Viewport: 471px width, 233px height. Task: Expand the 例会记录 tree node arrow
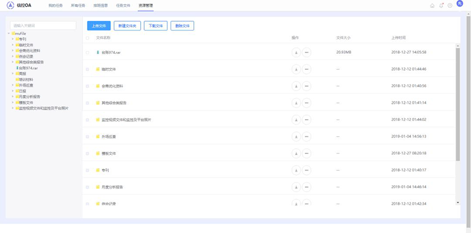12,56
